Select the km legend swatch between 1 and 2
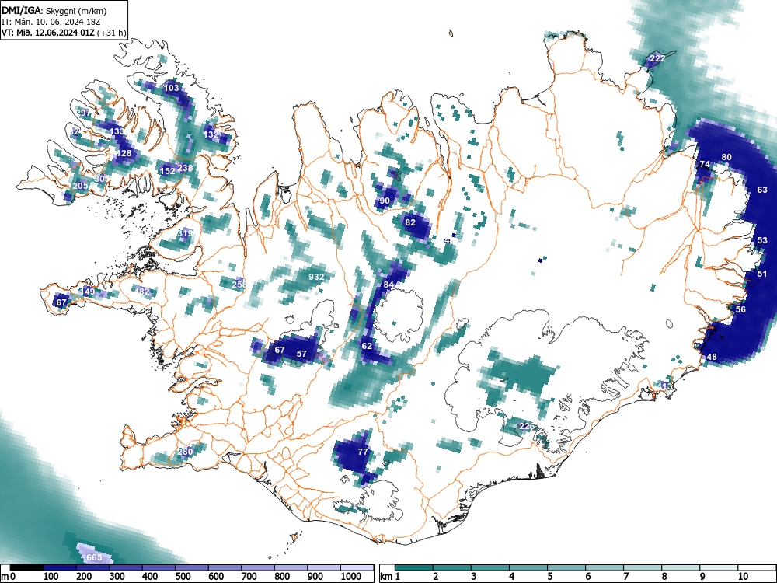Image resolution: width=777 pixels, height=583 pixels. click(414, 567)
